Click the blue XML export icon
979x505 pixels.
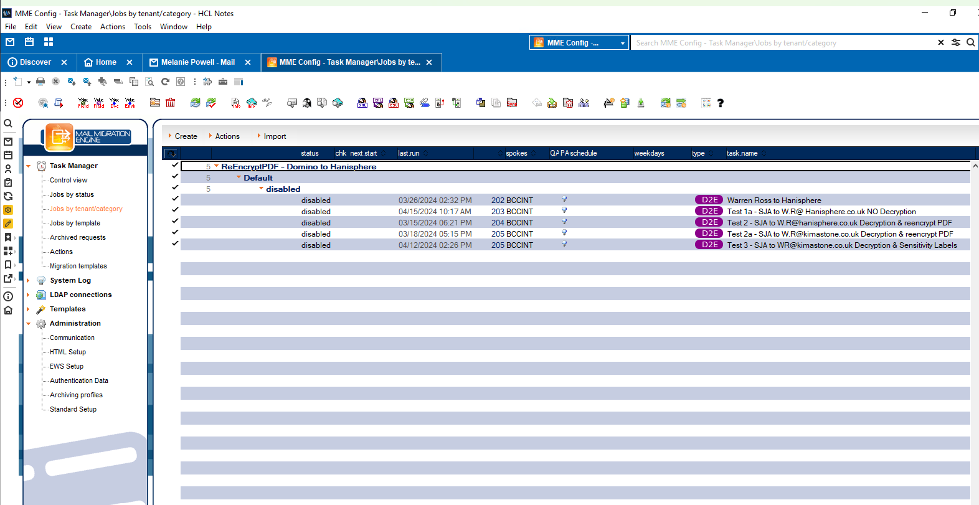point(362,103)
